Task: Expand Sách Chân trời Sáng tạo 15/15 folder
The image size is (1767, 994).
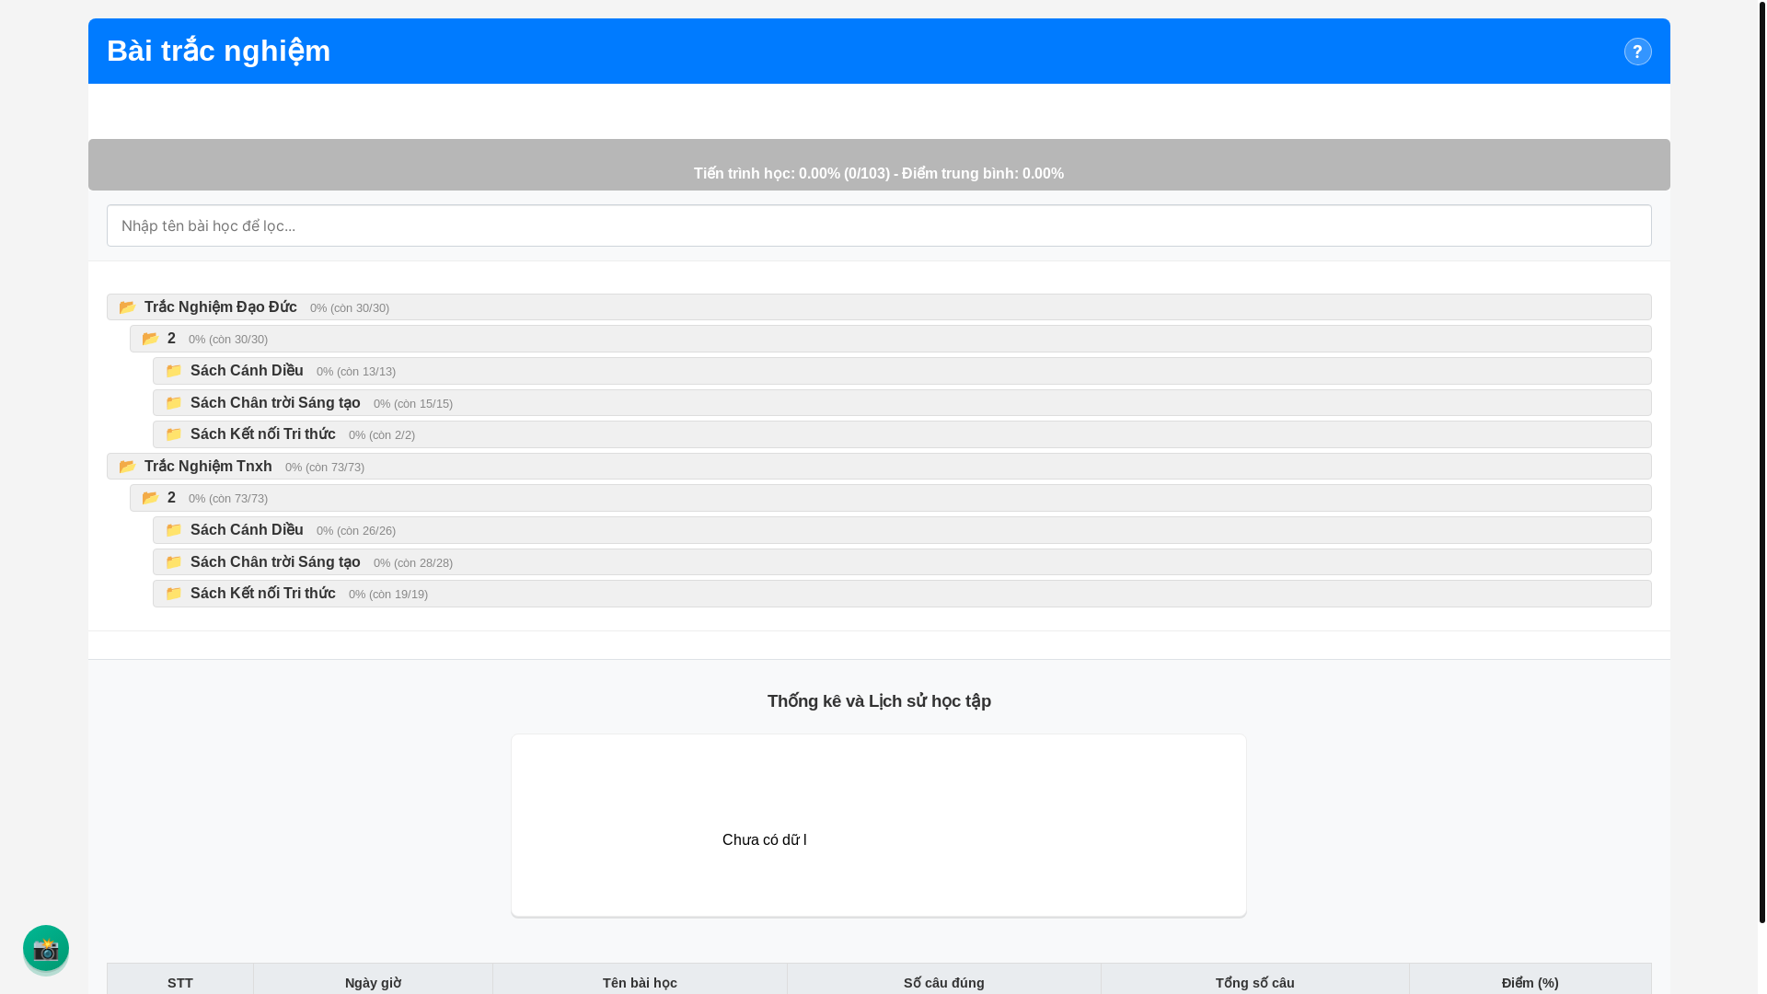Action: [x=902, y=403]
